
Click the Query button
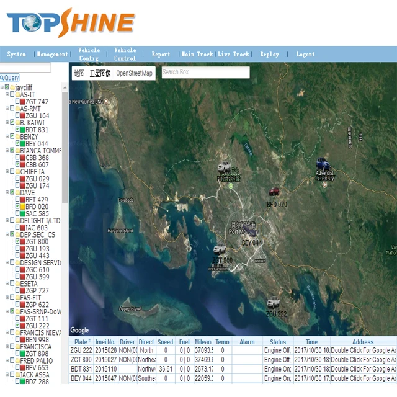click(10, 78)
